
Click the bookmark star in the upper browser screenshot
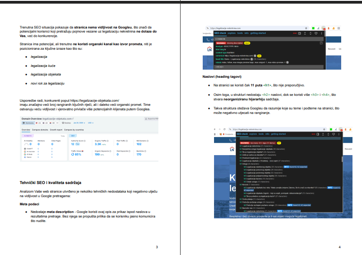[306, 28]
